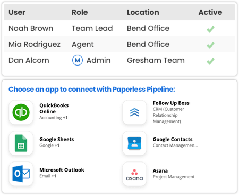The image size is (239, 195).
Task: Open the QuickBooks Online title link
Action: [x=54, y=109]
